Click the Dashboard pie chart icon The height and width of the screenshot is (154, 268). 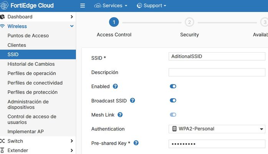pos(3,17)
